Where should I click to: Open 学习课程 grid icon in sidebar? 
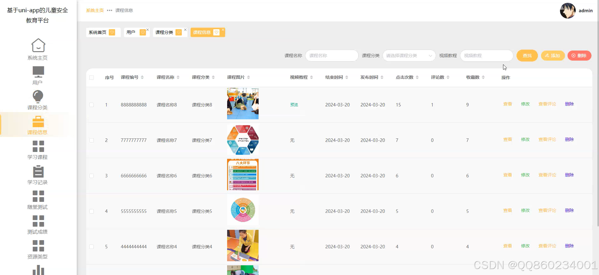click(38, 146)
